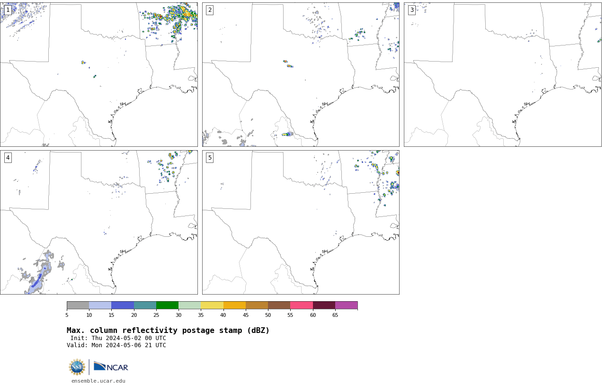606x386 pixels.
Task: Click the dark green 25-30 dBZ swatch
Action: coord(167,305)
